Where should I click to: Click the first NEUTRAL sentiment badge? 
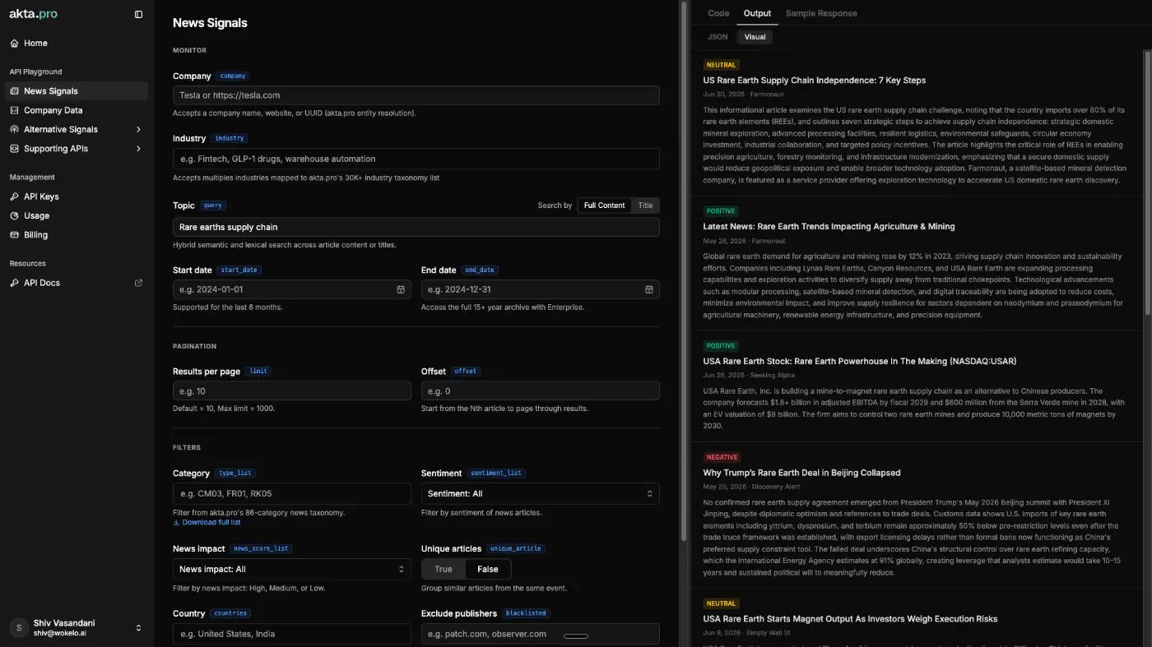point(721,65)
